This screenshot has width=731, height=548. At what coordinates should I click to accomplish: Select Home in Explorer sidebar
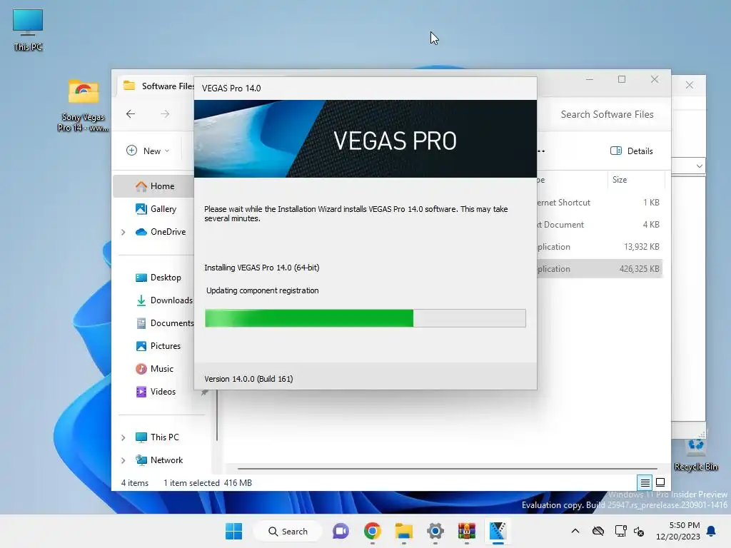pos(155,186)
